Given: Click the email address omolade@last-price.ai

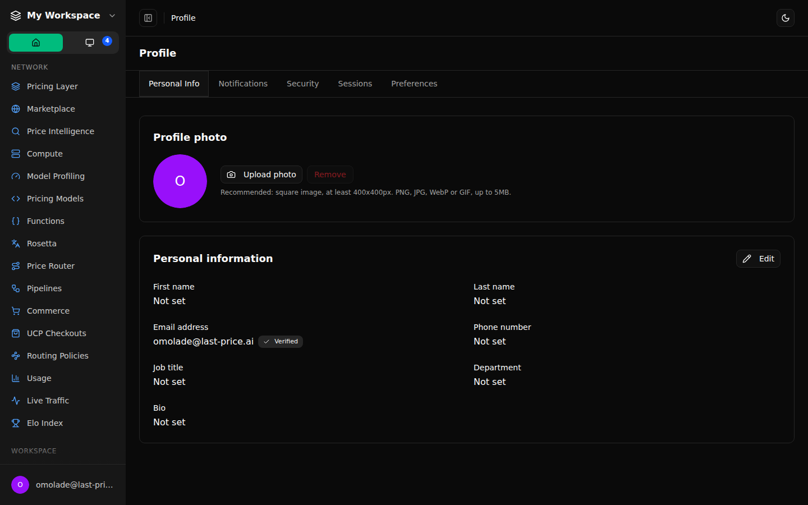Looking at the screenshot, I should click(203, 341).
